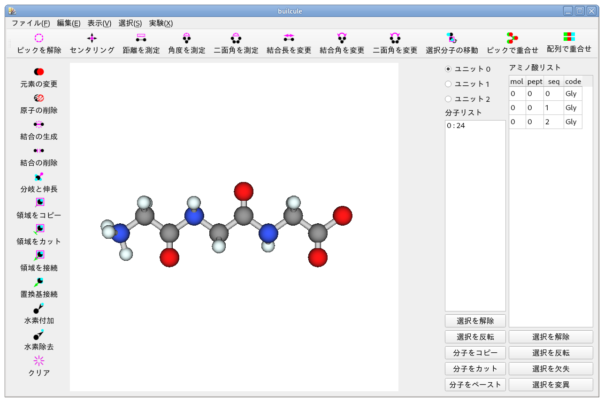Click the 選択を変異 button
Viewport: 604px width, 402px height.
(550, 385)
